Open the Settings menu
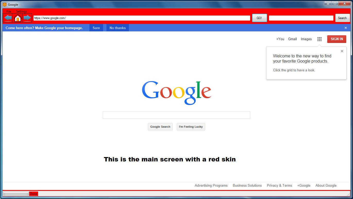Screen dimensions: 353x199 coord(21,12)
